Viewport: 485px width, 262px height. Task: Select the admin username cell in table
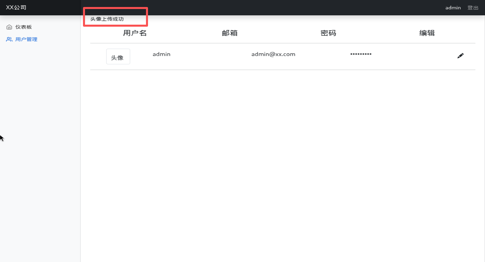161,54
